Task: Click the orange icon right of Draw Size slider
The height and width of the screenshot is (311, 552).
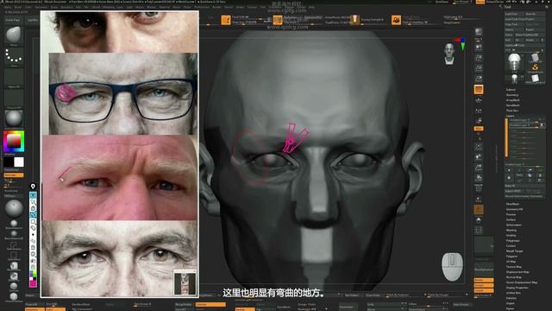Action: [277, 20]
